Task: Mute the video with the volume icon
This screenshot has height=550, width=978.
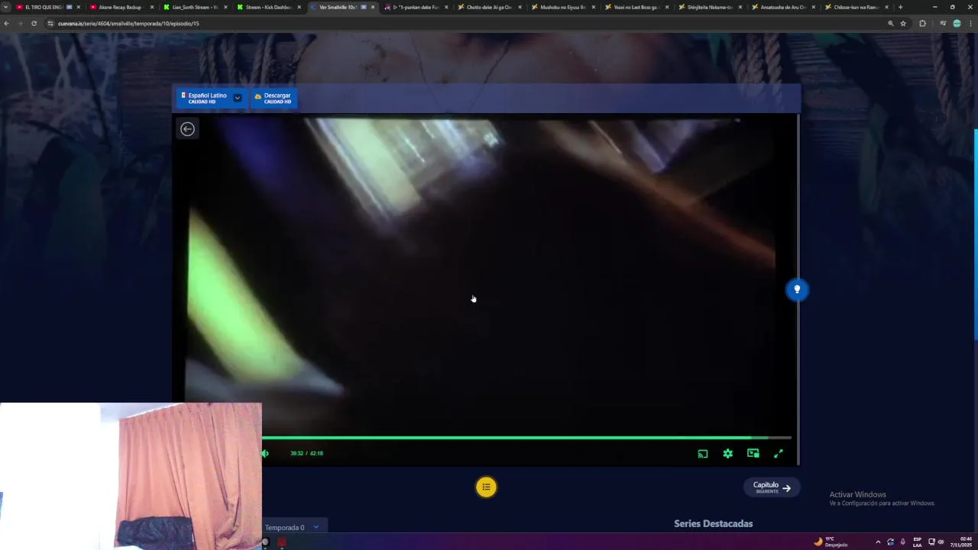Action: pyautogui.click(x=265, y=453)
